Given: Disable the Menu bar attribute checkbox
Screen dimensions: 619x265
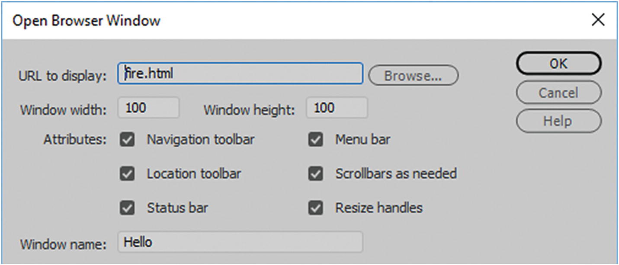Looking at the screenshot, I should tap(316, 140).
